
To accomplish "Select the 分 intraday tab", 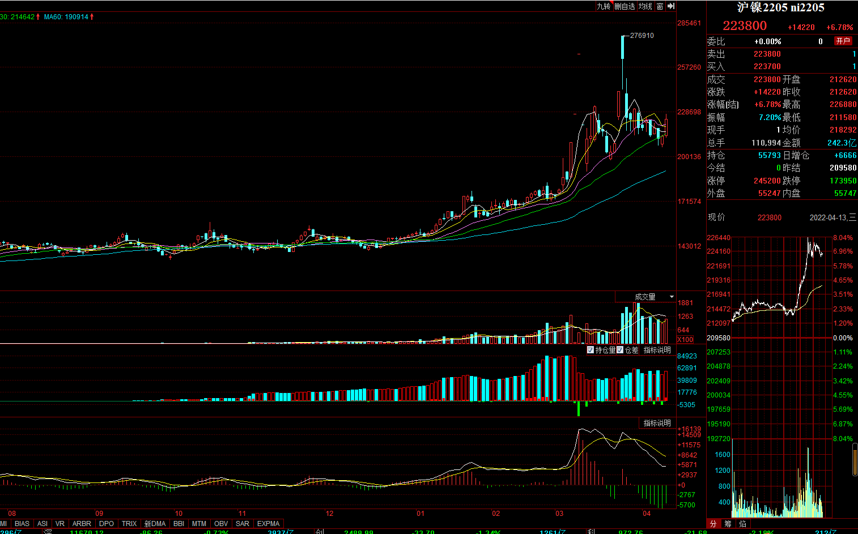I will (713, 524).
